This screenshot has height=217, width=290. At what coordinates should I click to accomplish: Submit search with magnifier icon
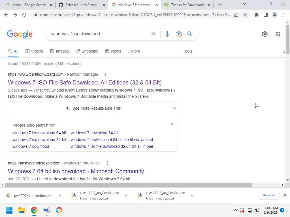coord(190,34)
